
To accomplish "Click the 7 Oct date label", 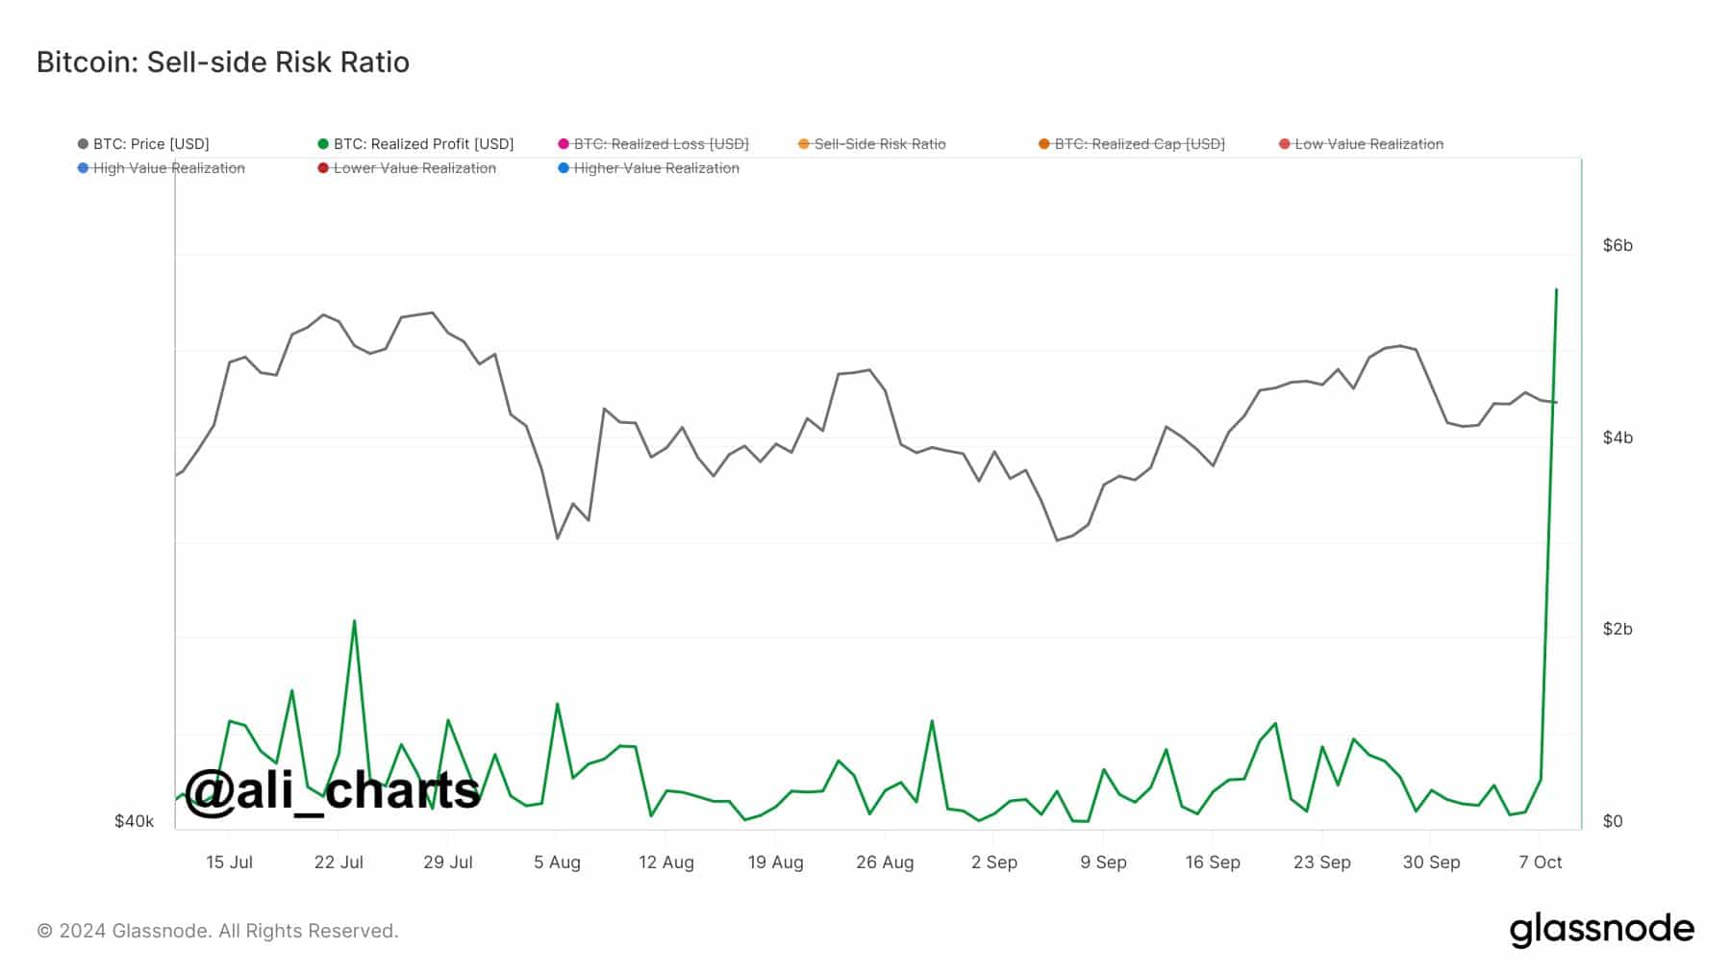I will (x=1541, y=862).
